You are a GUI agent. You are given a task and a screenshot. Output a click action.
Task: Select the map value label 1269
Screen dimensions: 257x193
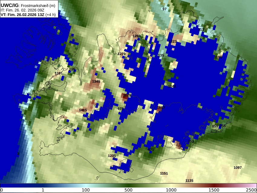(x=137, y=36)
